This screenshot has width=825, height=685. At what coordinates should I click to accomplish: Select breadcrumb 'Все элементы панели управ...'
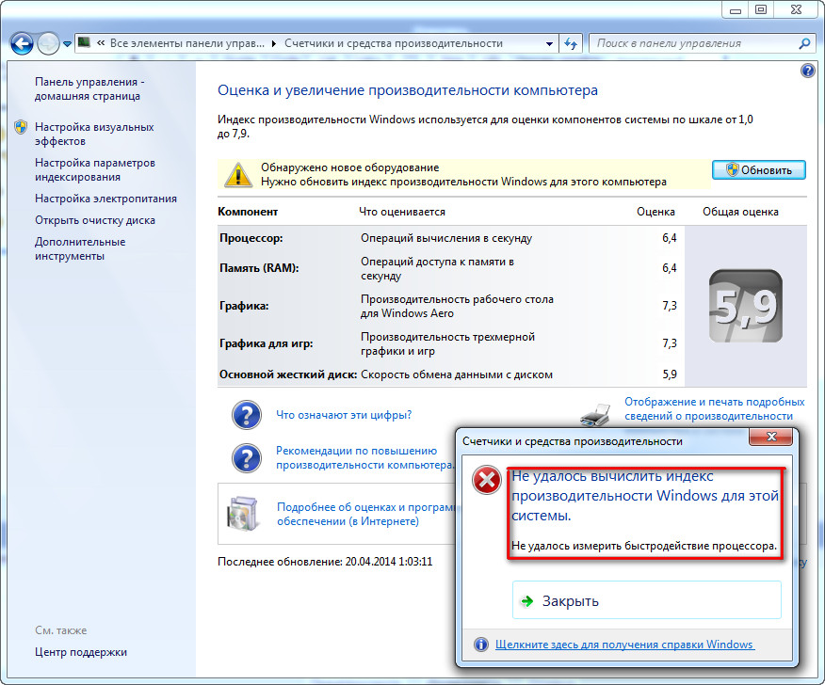(x=187, y=43)
